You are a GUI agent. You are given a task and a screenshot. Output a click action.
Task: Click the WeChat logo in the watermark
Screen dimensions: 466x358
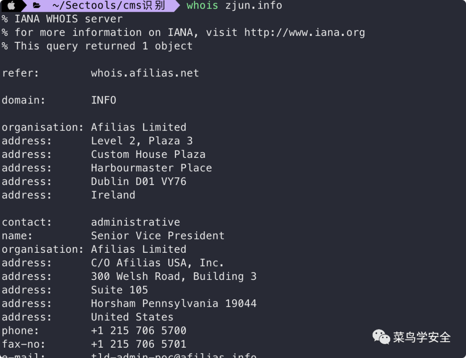[381, 337]
